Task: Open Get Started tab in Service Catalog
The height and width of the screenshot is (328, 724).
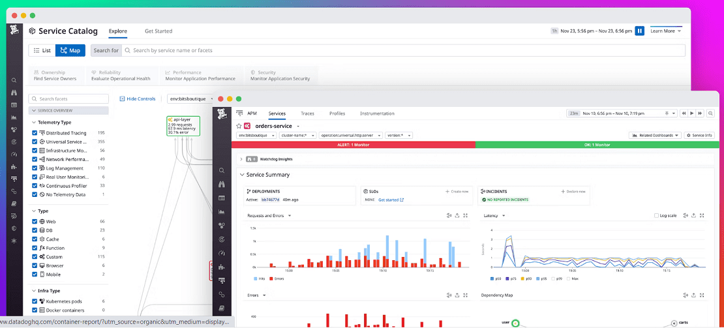Action: pos(158,31)
